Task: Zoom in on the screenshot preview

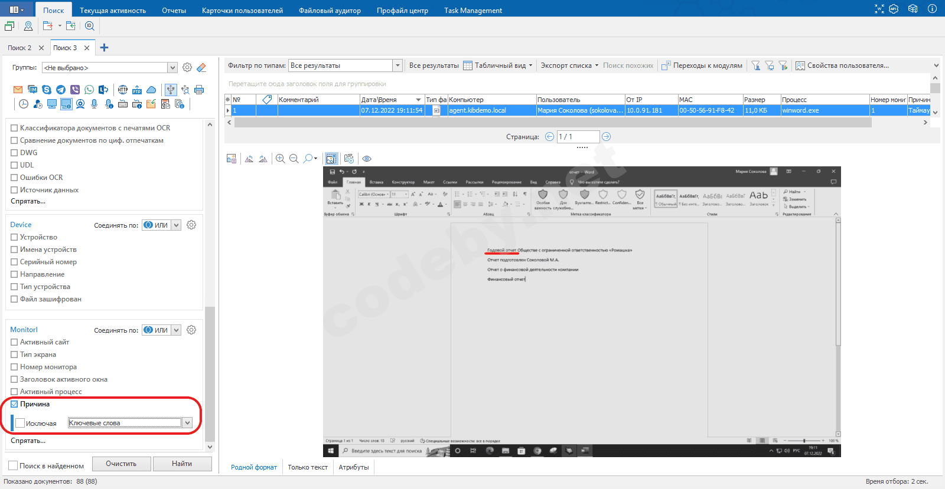Action: [x=280, y=159]
